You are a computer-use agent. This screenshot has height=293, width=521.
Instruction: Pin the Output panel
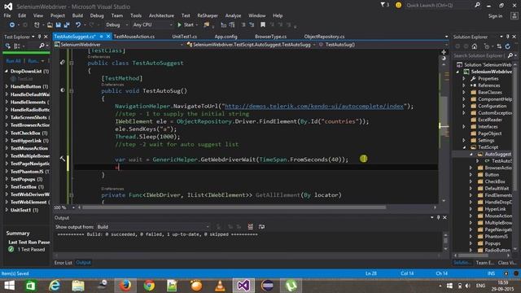coord(438,217)
